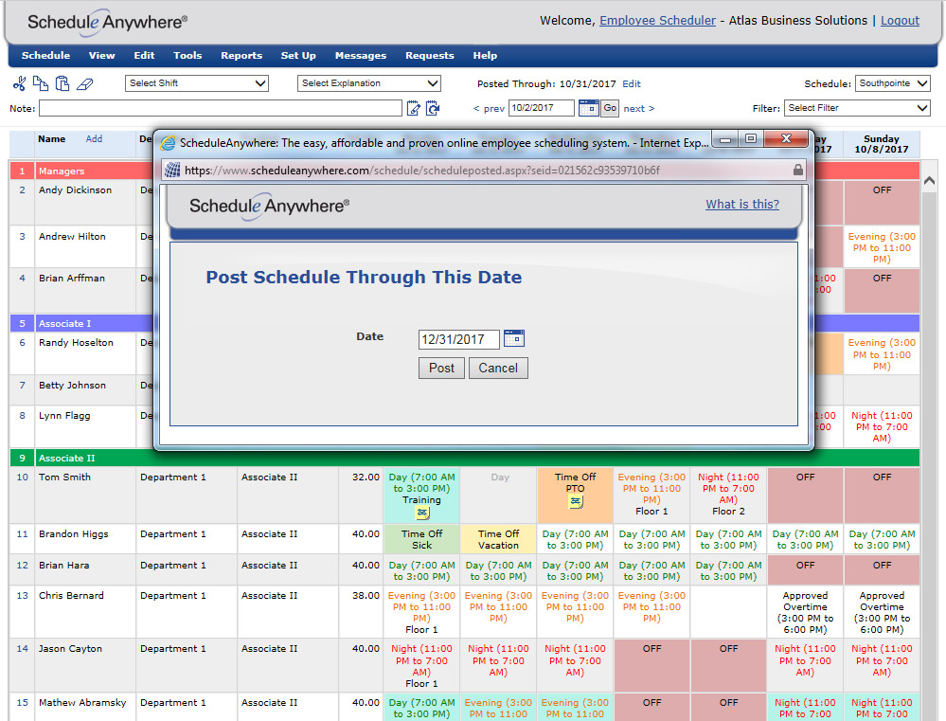Click the Copy icon in toolbar
This screenshot has width=946, height=721.
pos(41,83)
